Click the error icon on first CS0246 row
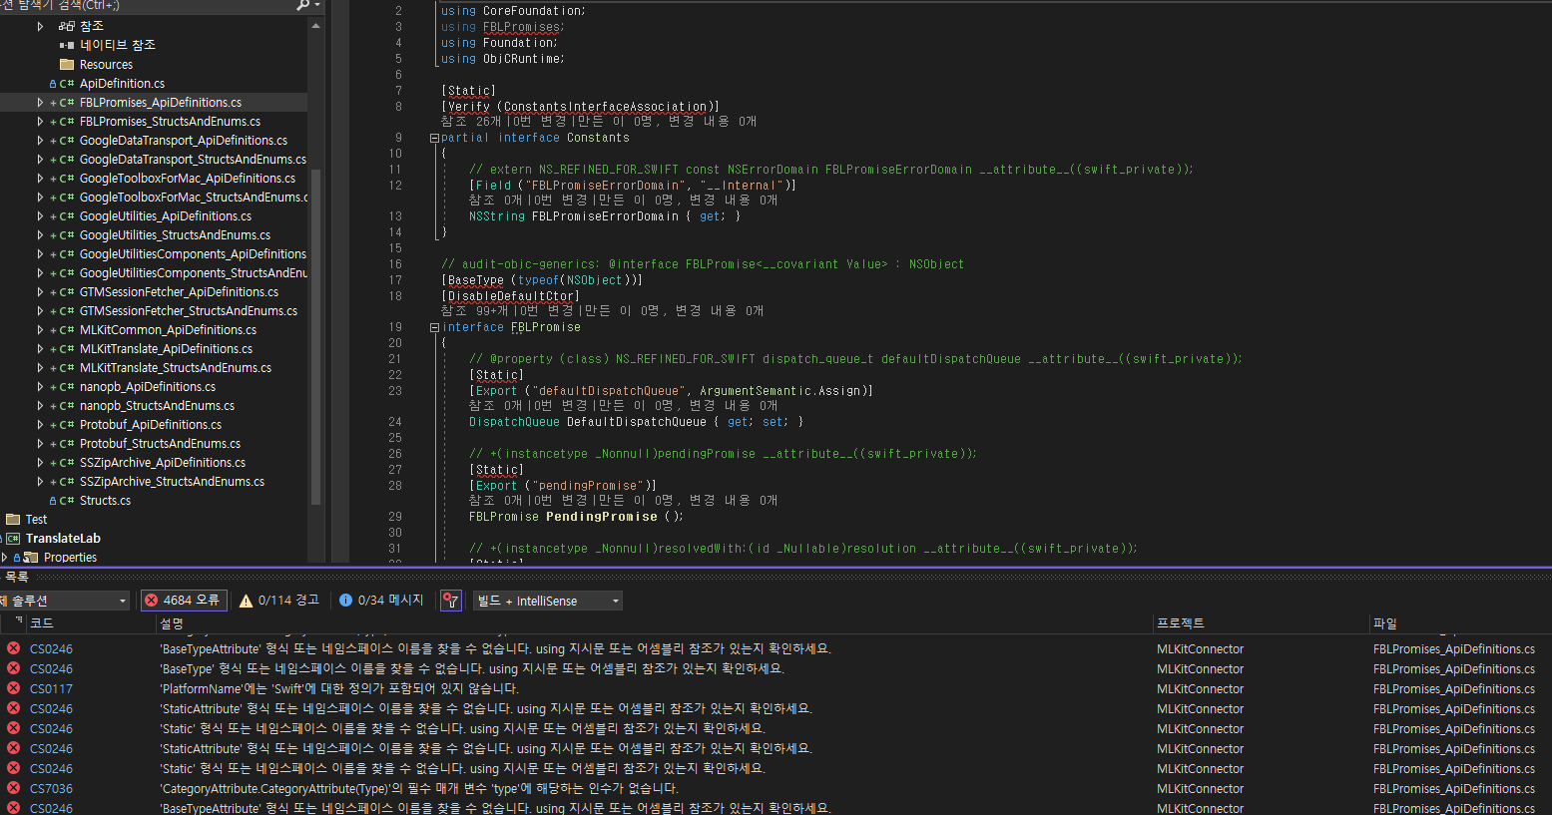 pyautogui.click(x=13, y=648)
